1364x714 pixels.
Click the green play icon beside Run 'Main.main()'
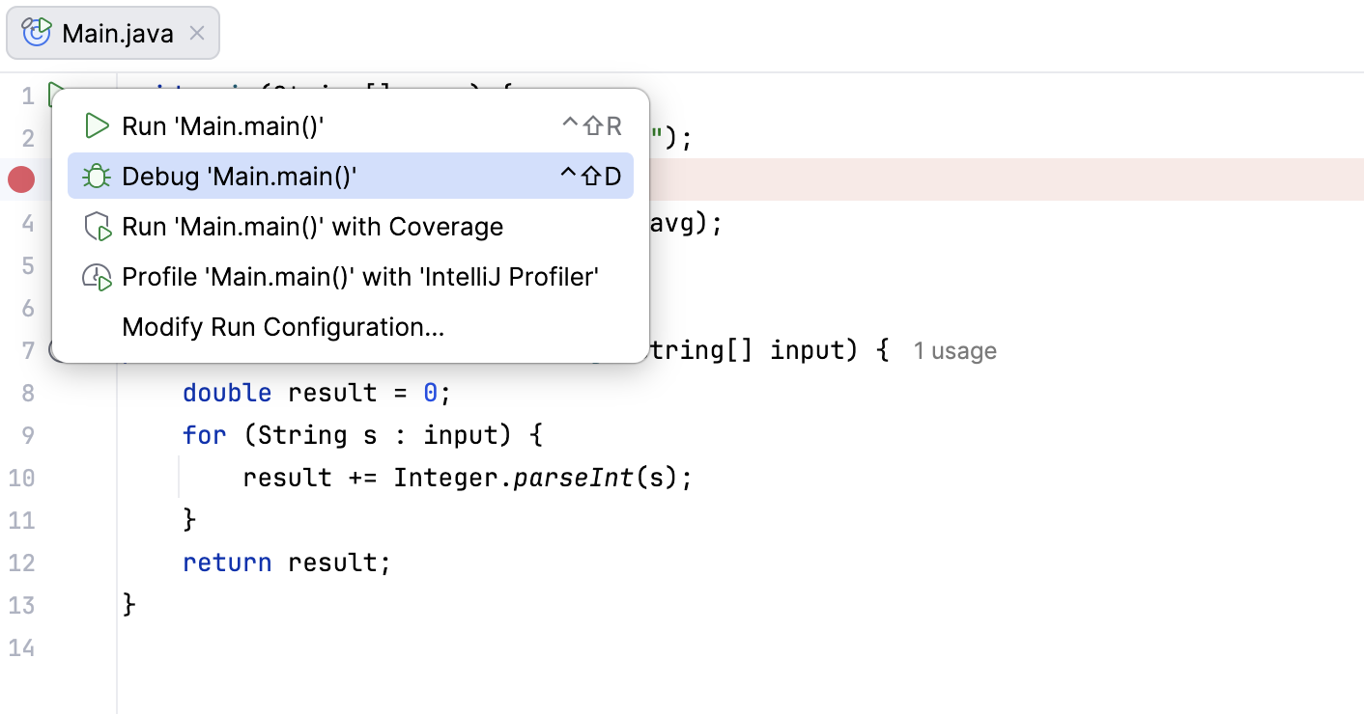[x=97, y=125]
